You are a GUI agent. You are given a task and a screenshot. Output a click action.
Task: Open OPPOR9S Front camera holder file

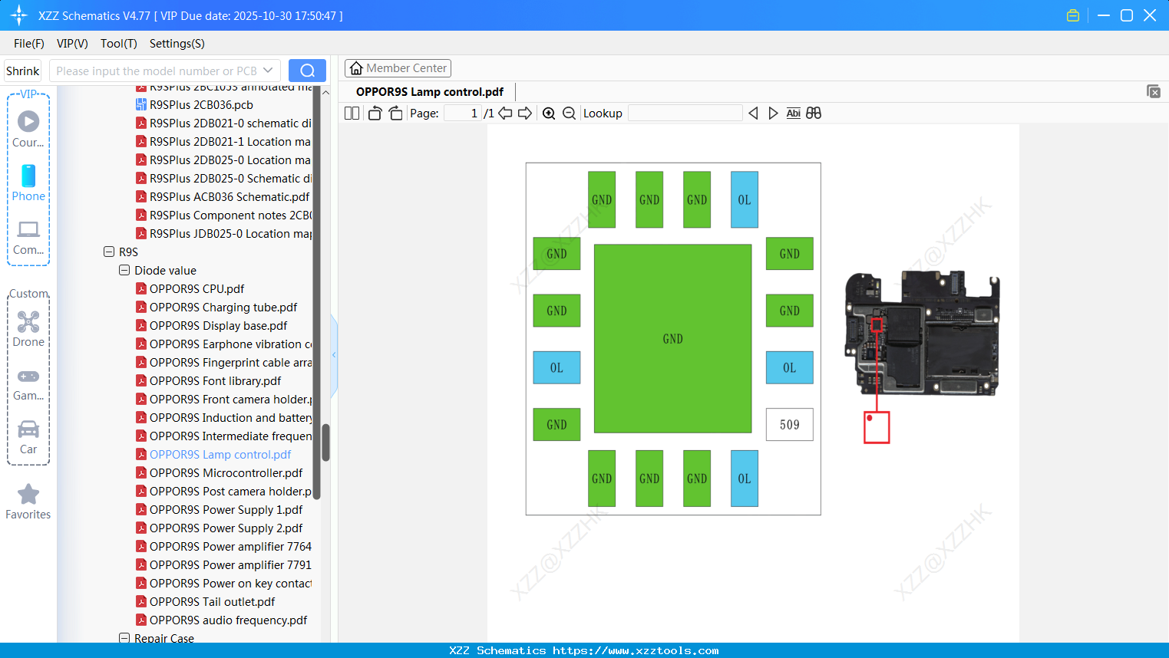tap(223, 400)
